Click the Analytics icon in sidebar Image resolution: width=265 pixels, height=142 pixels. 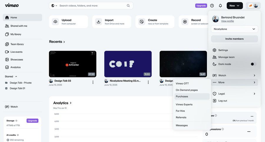pyautogui.click(x=7, y=67)
